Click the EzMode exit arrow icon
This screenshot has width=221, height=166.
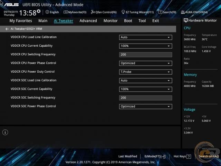pyautogui.click(x=163, y=157)
